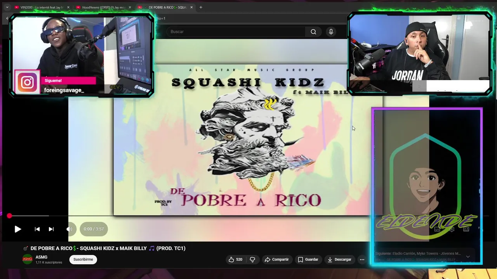The width and height of the screenshot is (497, 279).
Task: Close the VIN2000 Lo intenté tab
Action: pyautogui.click(x=68, y=7)
